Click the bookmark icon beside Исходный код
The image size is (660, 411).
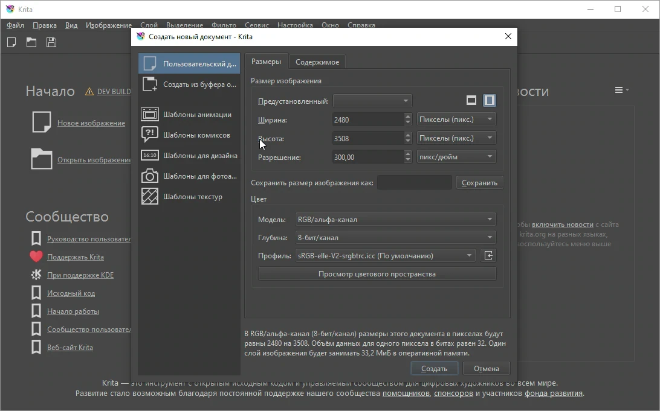click(x=36, y=293)
